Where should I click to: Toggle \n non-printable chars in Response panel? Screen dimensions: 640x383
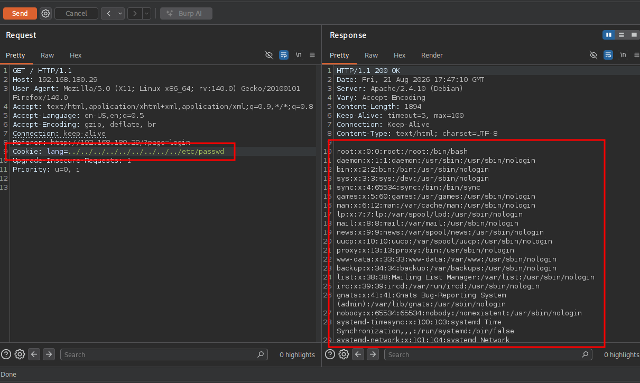point(623,55)
